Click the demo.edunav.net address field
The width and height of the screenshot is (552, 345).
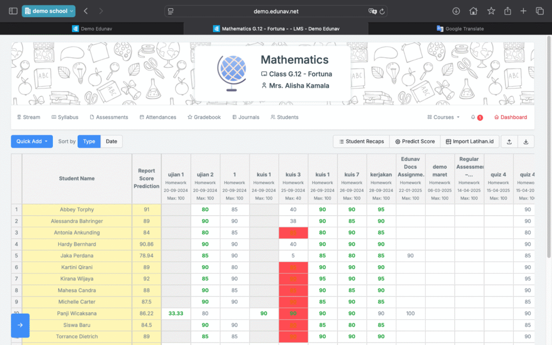pos(275,11)
